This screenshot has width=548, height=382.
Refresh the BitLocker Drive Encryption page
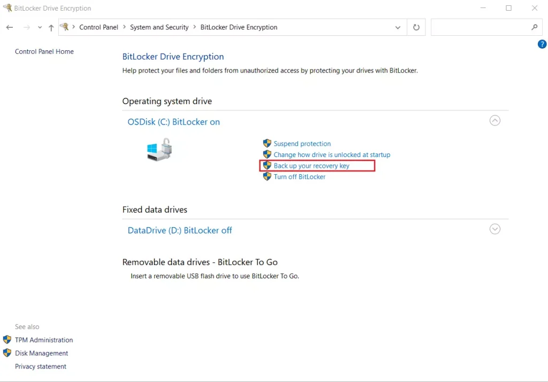(x=416, y=27)
